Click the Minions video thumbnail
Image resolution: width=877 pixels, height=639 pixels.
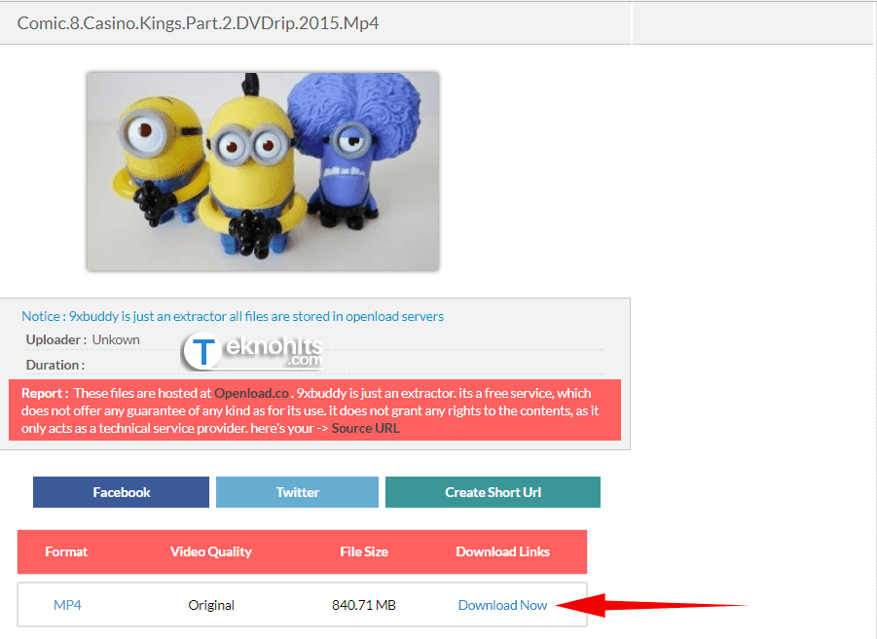pos(263,171)
